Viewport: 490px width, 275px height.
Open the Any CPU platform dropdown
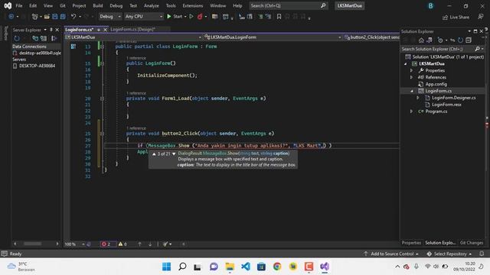pos(144,17)
